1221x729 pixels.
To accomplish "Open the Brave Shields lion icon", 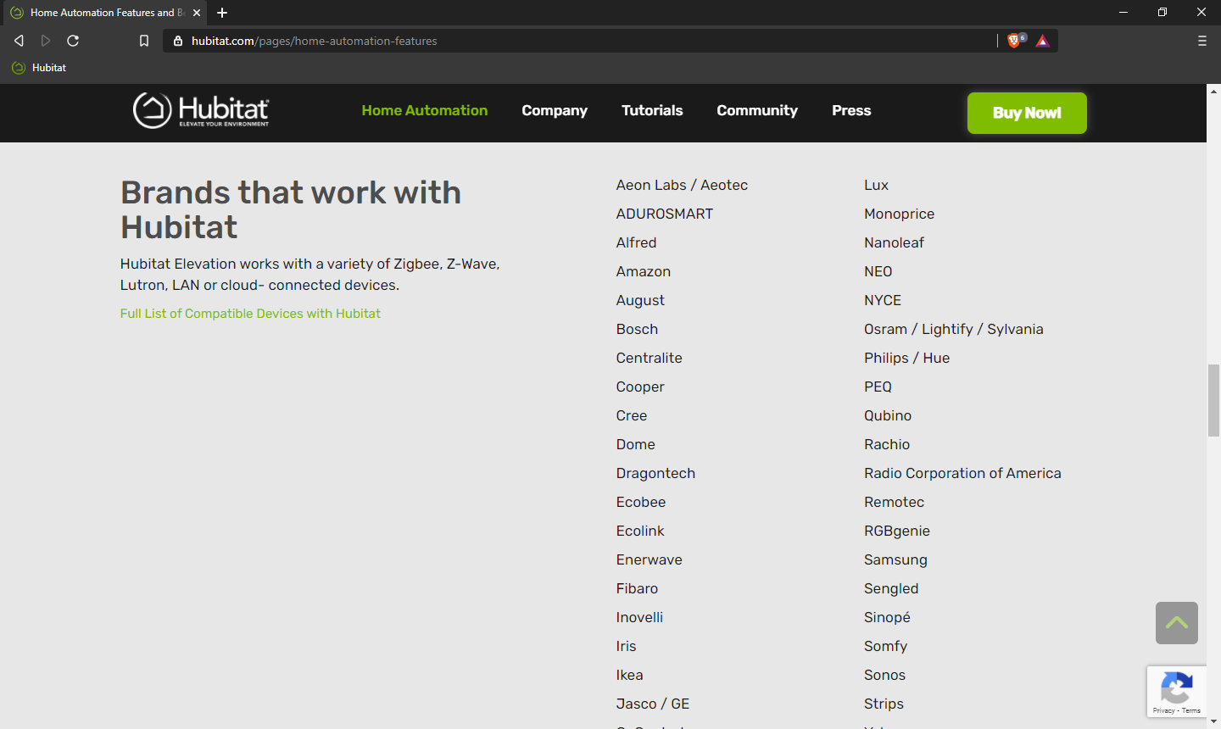I will coord(1014,41).
